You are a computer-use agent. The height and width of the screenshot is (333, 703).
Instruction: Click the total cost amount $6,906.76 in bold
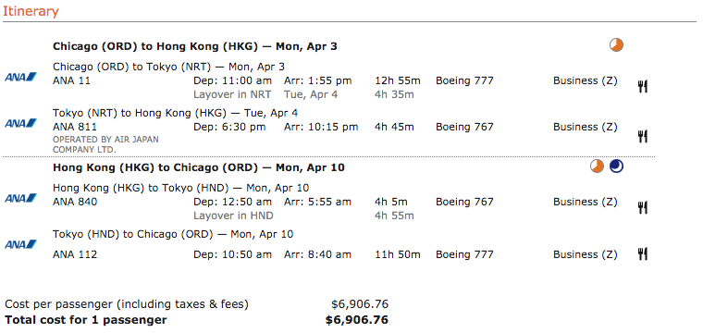(357, 320)
